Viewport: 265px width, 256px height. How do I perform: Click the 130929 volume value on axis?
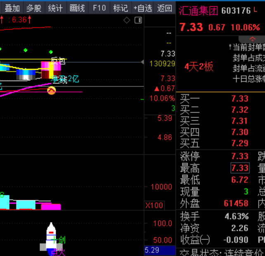162,64
